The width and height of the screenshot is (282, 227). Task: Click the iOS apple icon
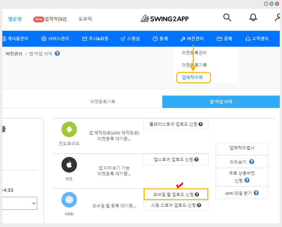click(69, 165)
